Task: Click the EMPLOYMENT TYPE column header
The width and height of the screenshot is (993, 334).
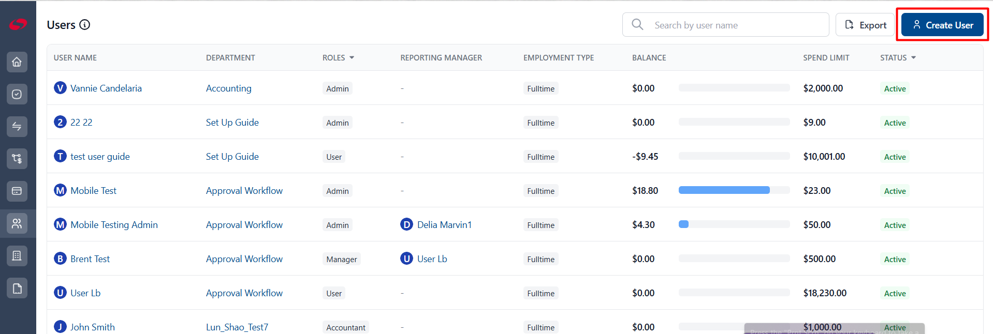Action: click(559, 57)
